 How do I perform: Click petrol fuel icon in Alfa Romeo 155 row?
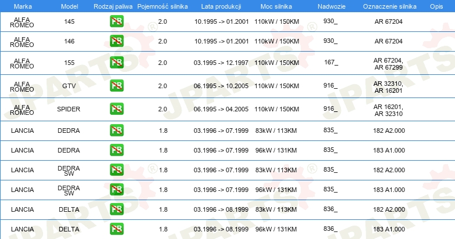pos(116,63)
